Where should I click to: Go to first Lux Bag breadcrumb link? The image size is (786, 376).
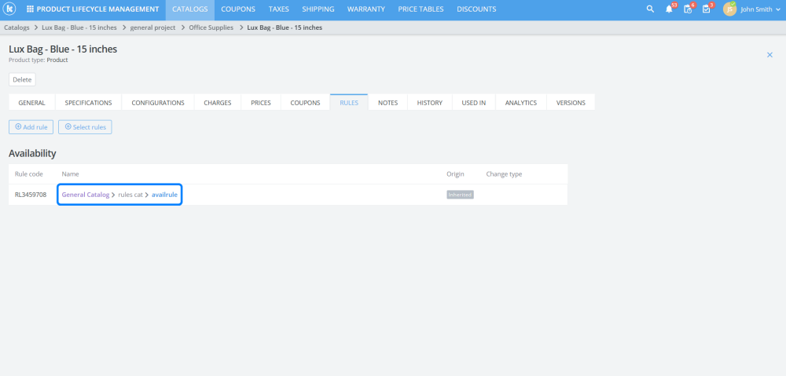(x=79, y=27)
